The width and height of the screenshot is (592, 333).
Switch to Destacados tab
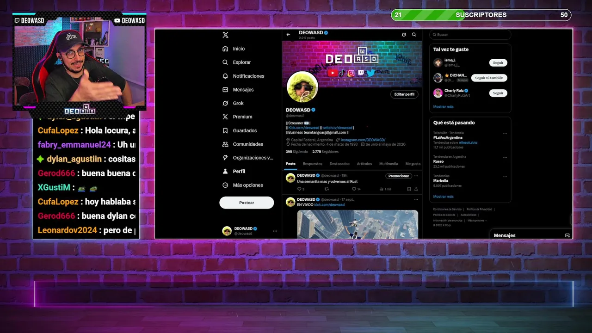(x=339, y=164)
